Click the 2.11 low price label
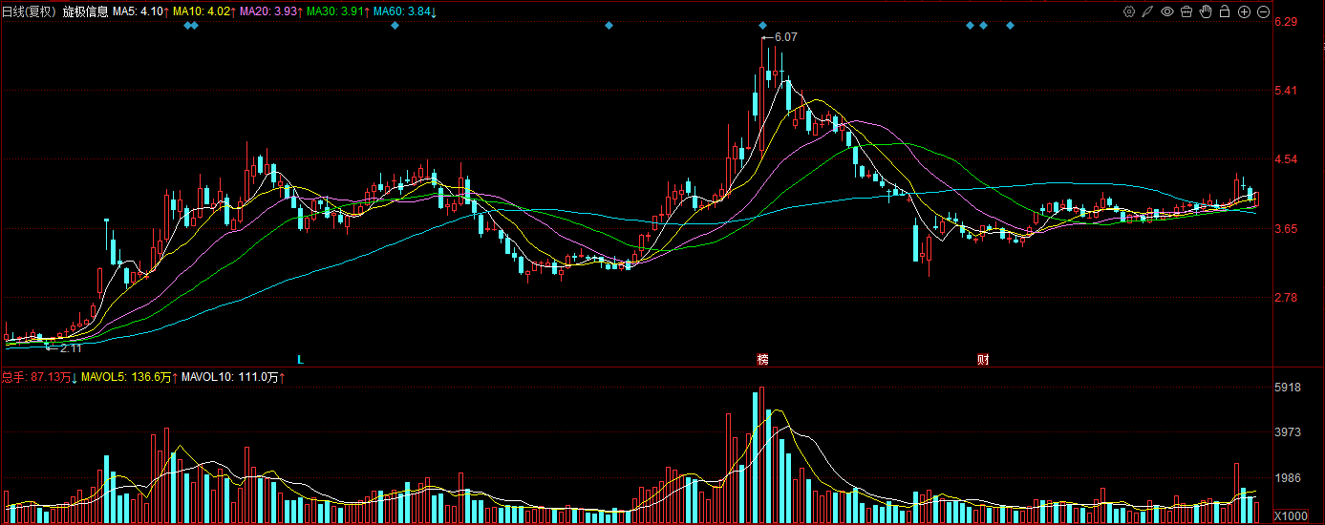The width and height of the screenshot is (1325, 525). click(71, 348)
